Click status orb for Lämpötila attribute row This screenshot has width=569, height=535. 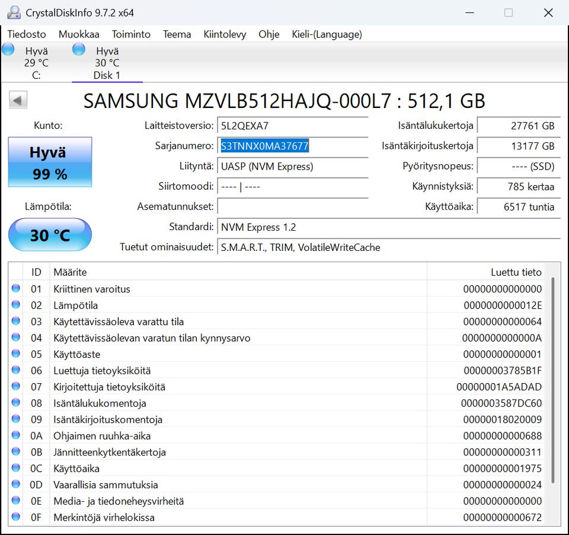click(x=16, y=305)
